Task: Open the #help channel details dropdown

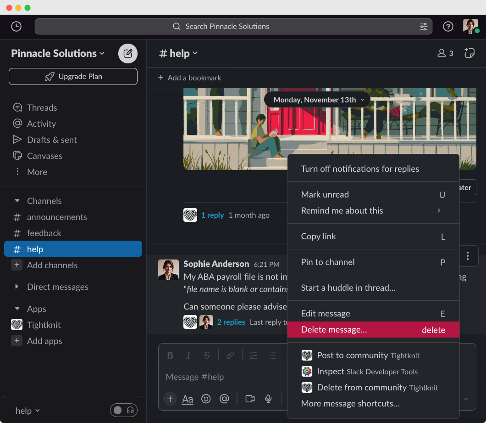Action: (x=178, y=53)
